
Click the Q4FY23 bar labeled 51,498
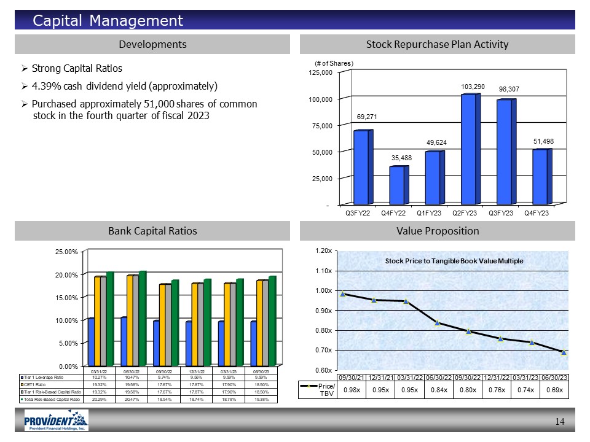pyautogui.click(x=540, y=177)
